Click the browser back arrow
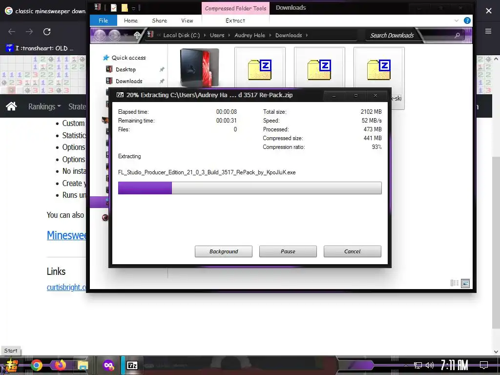Image resolution: width=500 pixels, height=375 pixels. point(12,32)
